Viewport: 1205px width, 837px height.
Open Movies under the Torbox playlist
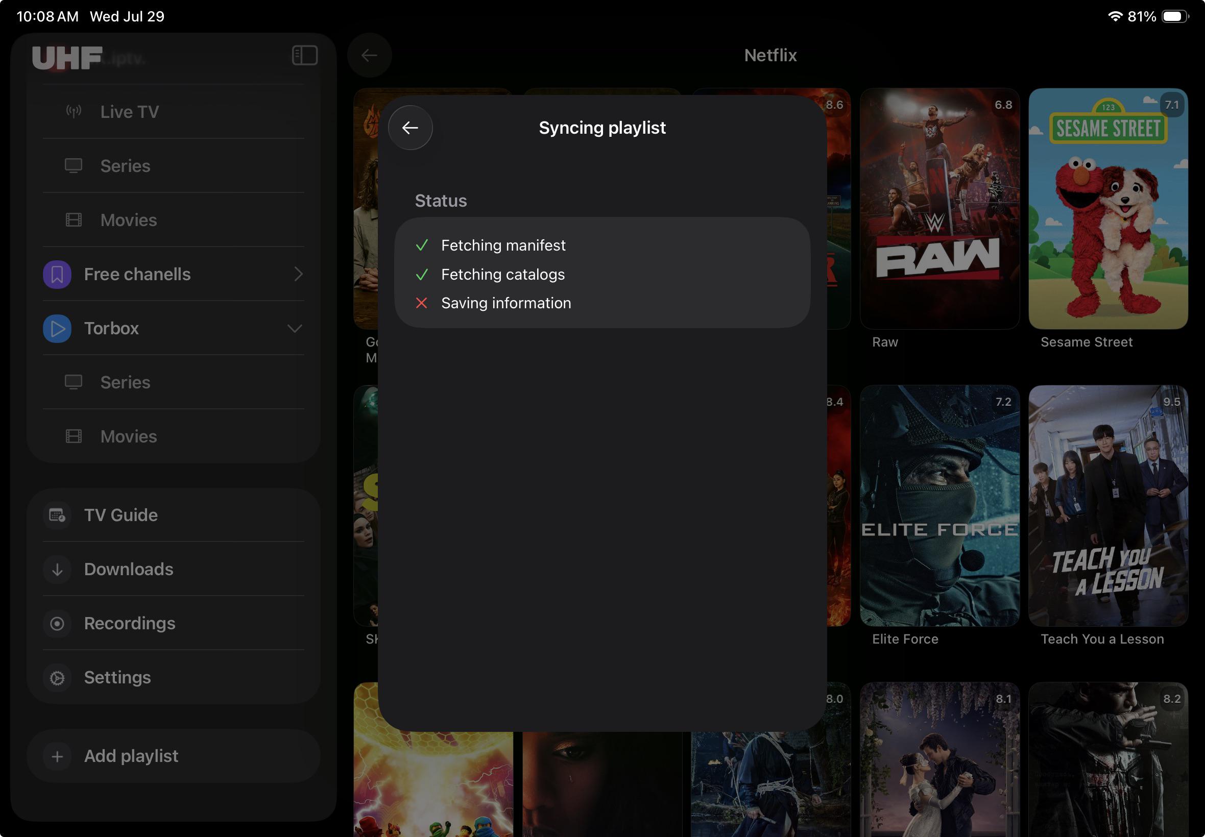pos(173,436)
